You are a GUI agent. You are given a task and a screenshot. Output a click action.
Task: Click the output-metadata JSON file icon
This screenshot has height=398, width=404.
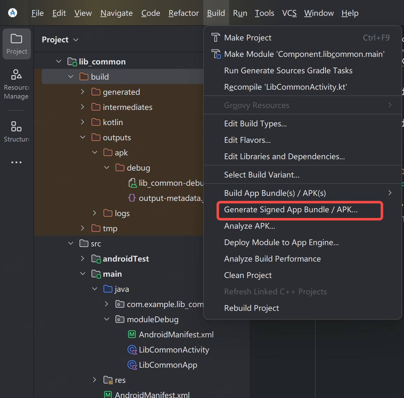point(132,198)
